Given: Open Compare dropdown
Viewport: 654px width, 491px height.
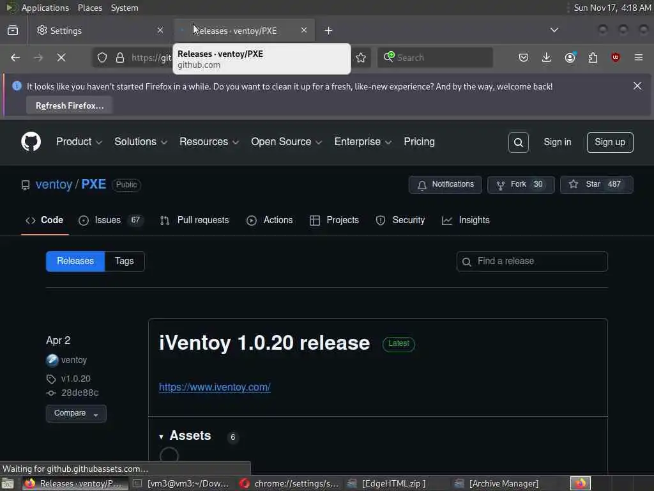Looking at the screenshot, I should [x=76, y=414].
